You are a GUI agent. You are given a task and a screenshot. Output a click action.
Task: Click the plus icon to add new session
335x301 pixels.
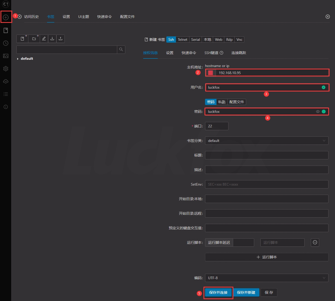pos(6,17)
